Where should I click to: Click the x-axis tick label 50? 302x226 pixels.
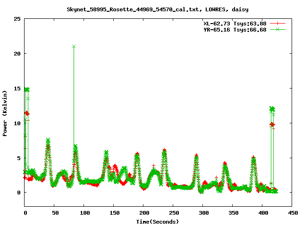pyautogui.click(x=55, y=213)
